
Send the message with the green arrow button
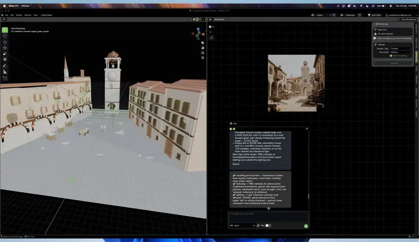(306, 226)
